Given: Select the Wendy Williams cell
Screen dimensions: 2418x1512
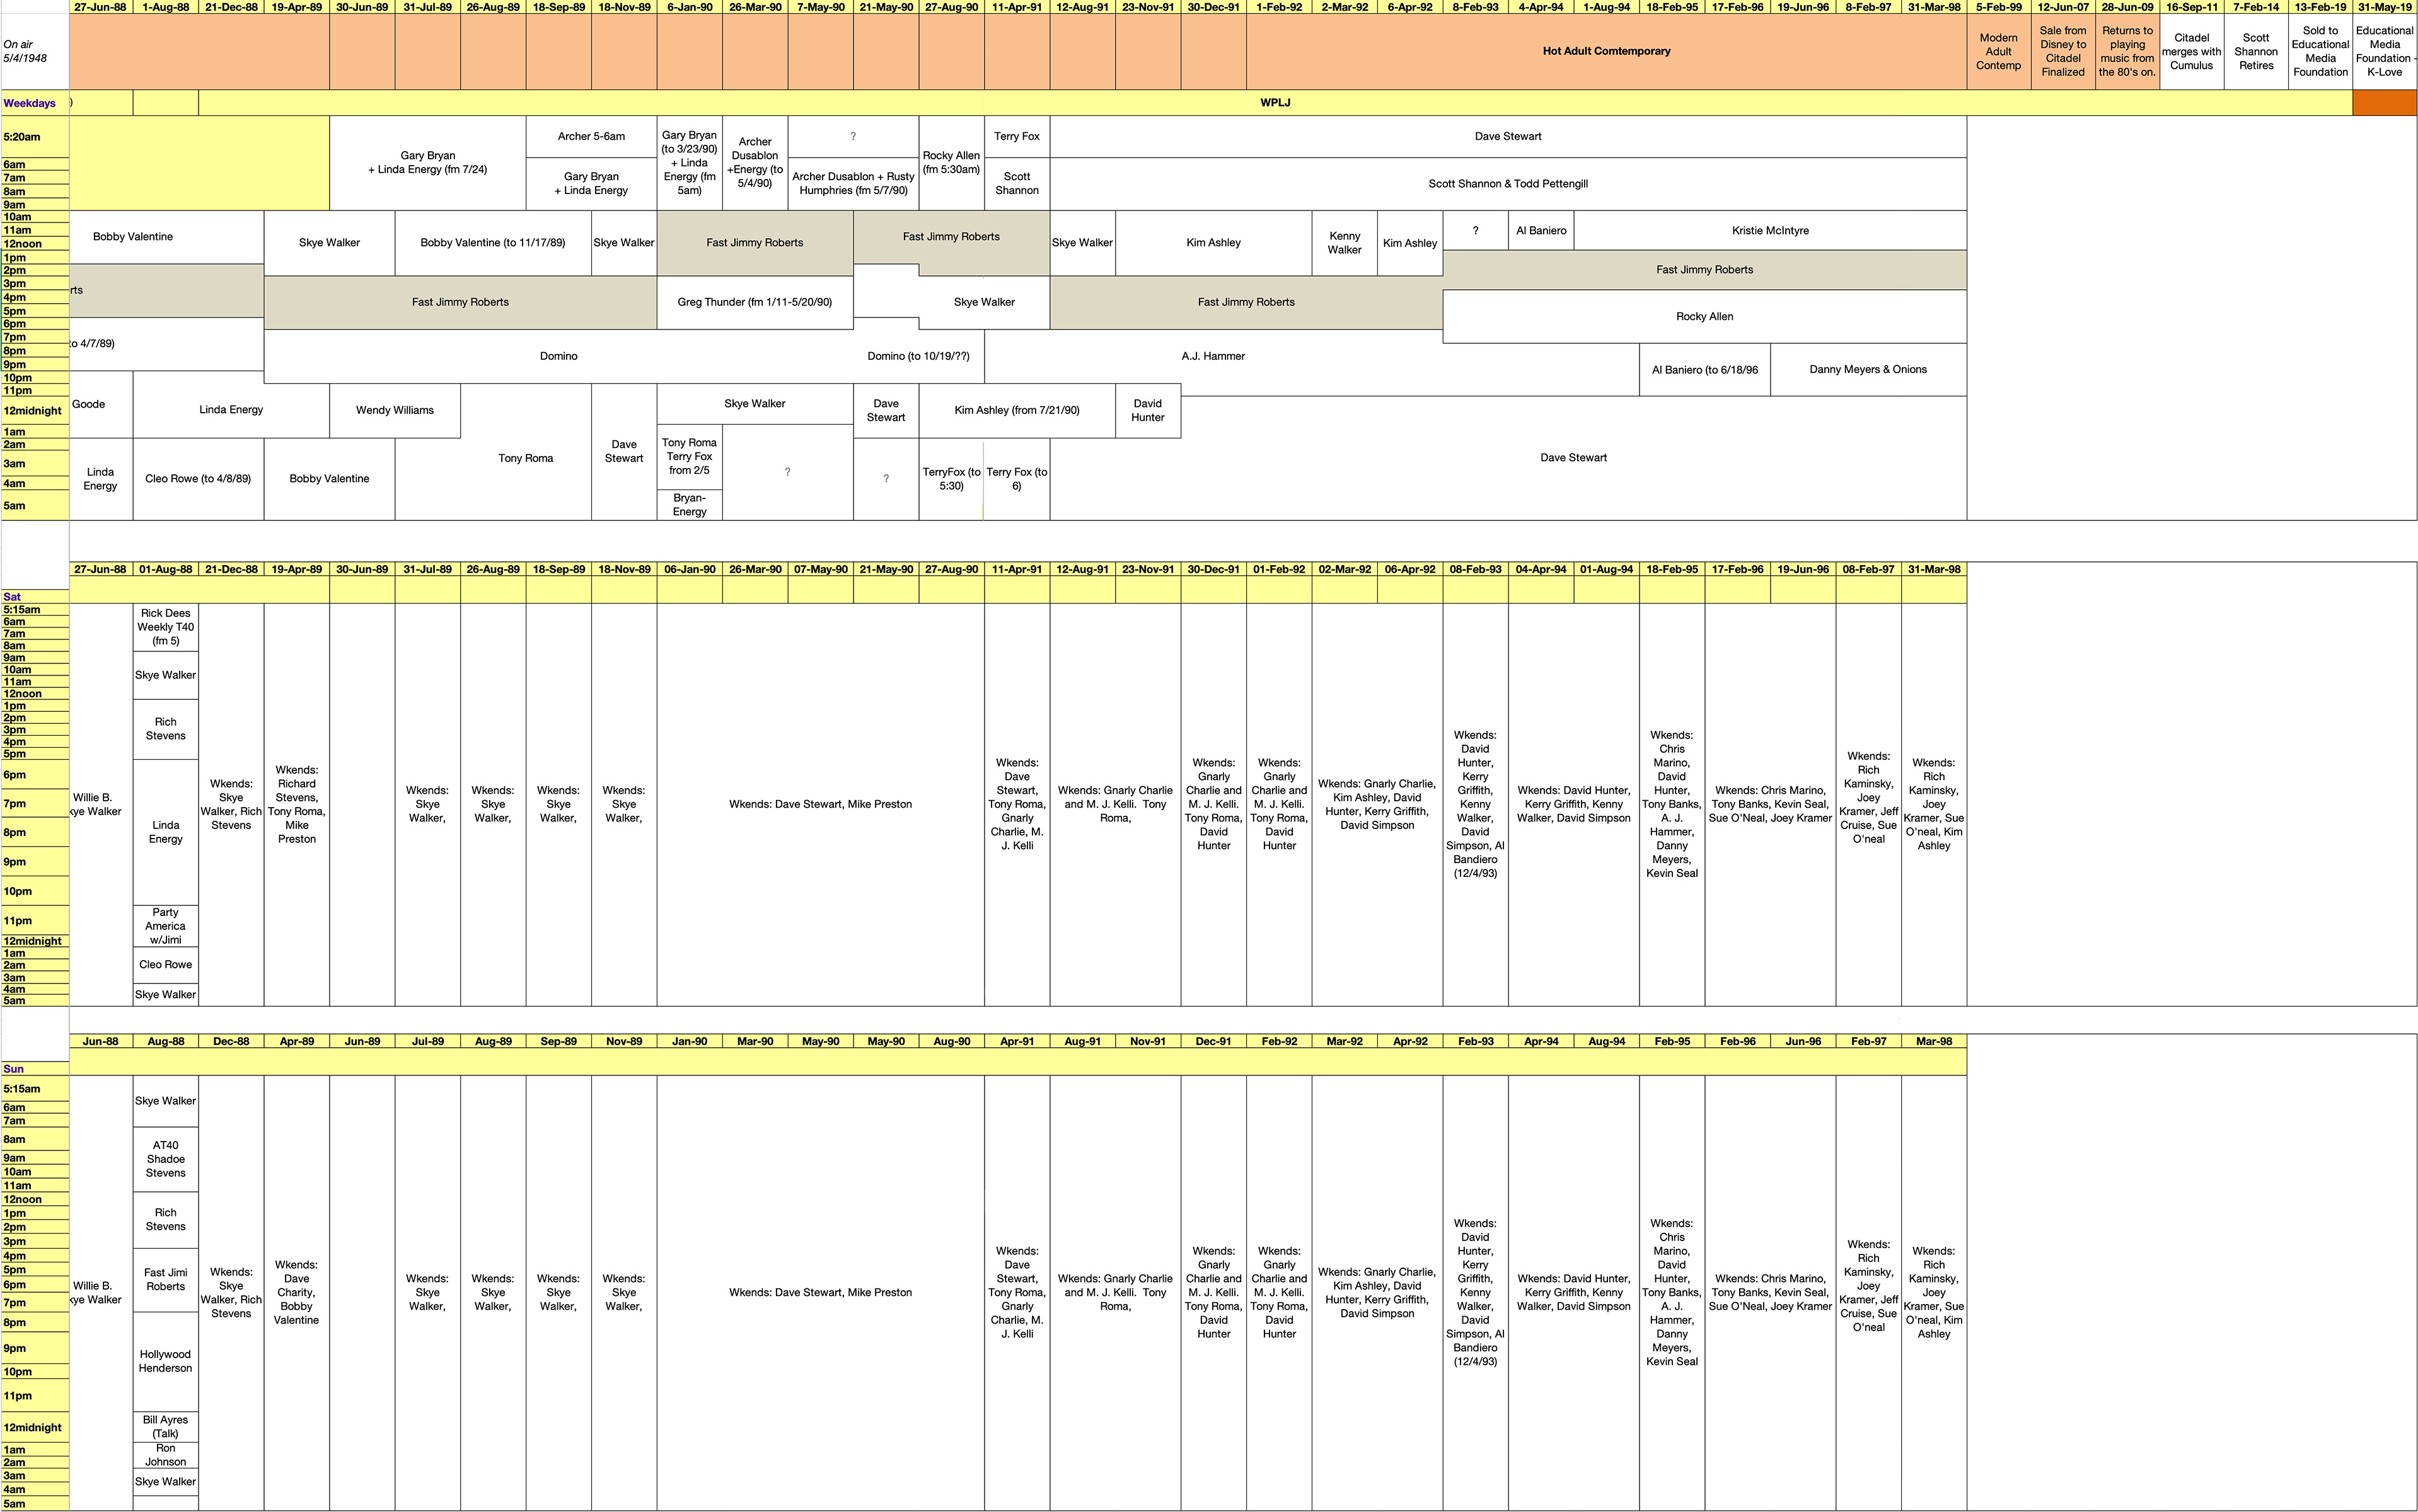Looking at the screenshot, I should 394,410.
